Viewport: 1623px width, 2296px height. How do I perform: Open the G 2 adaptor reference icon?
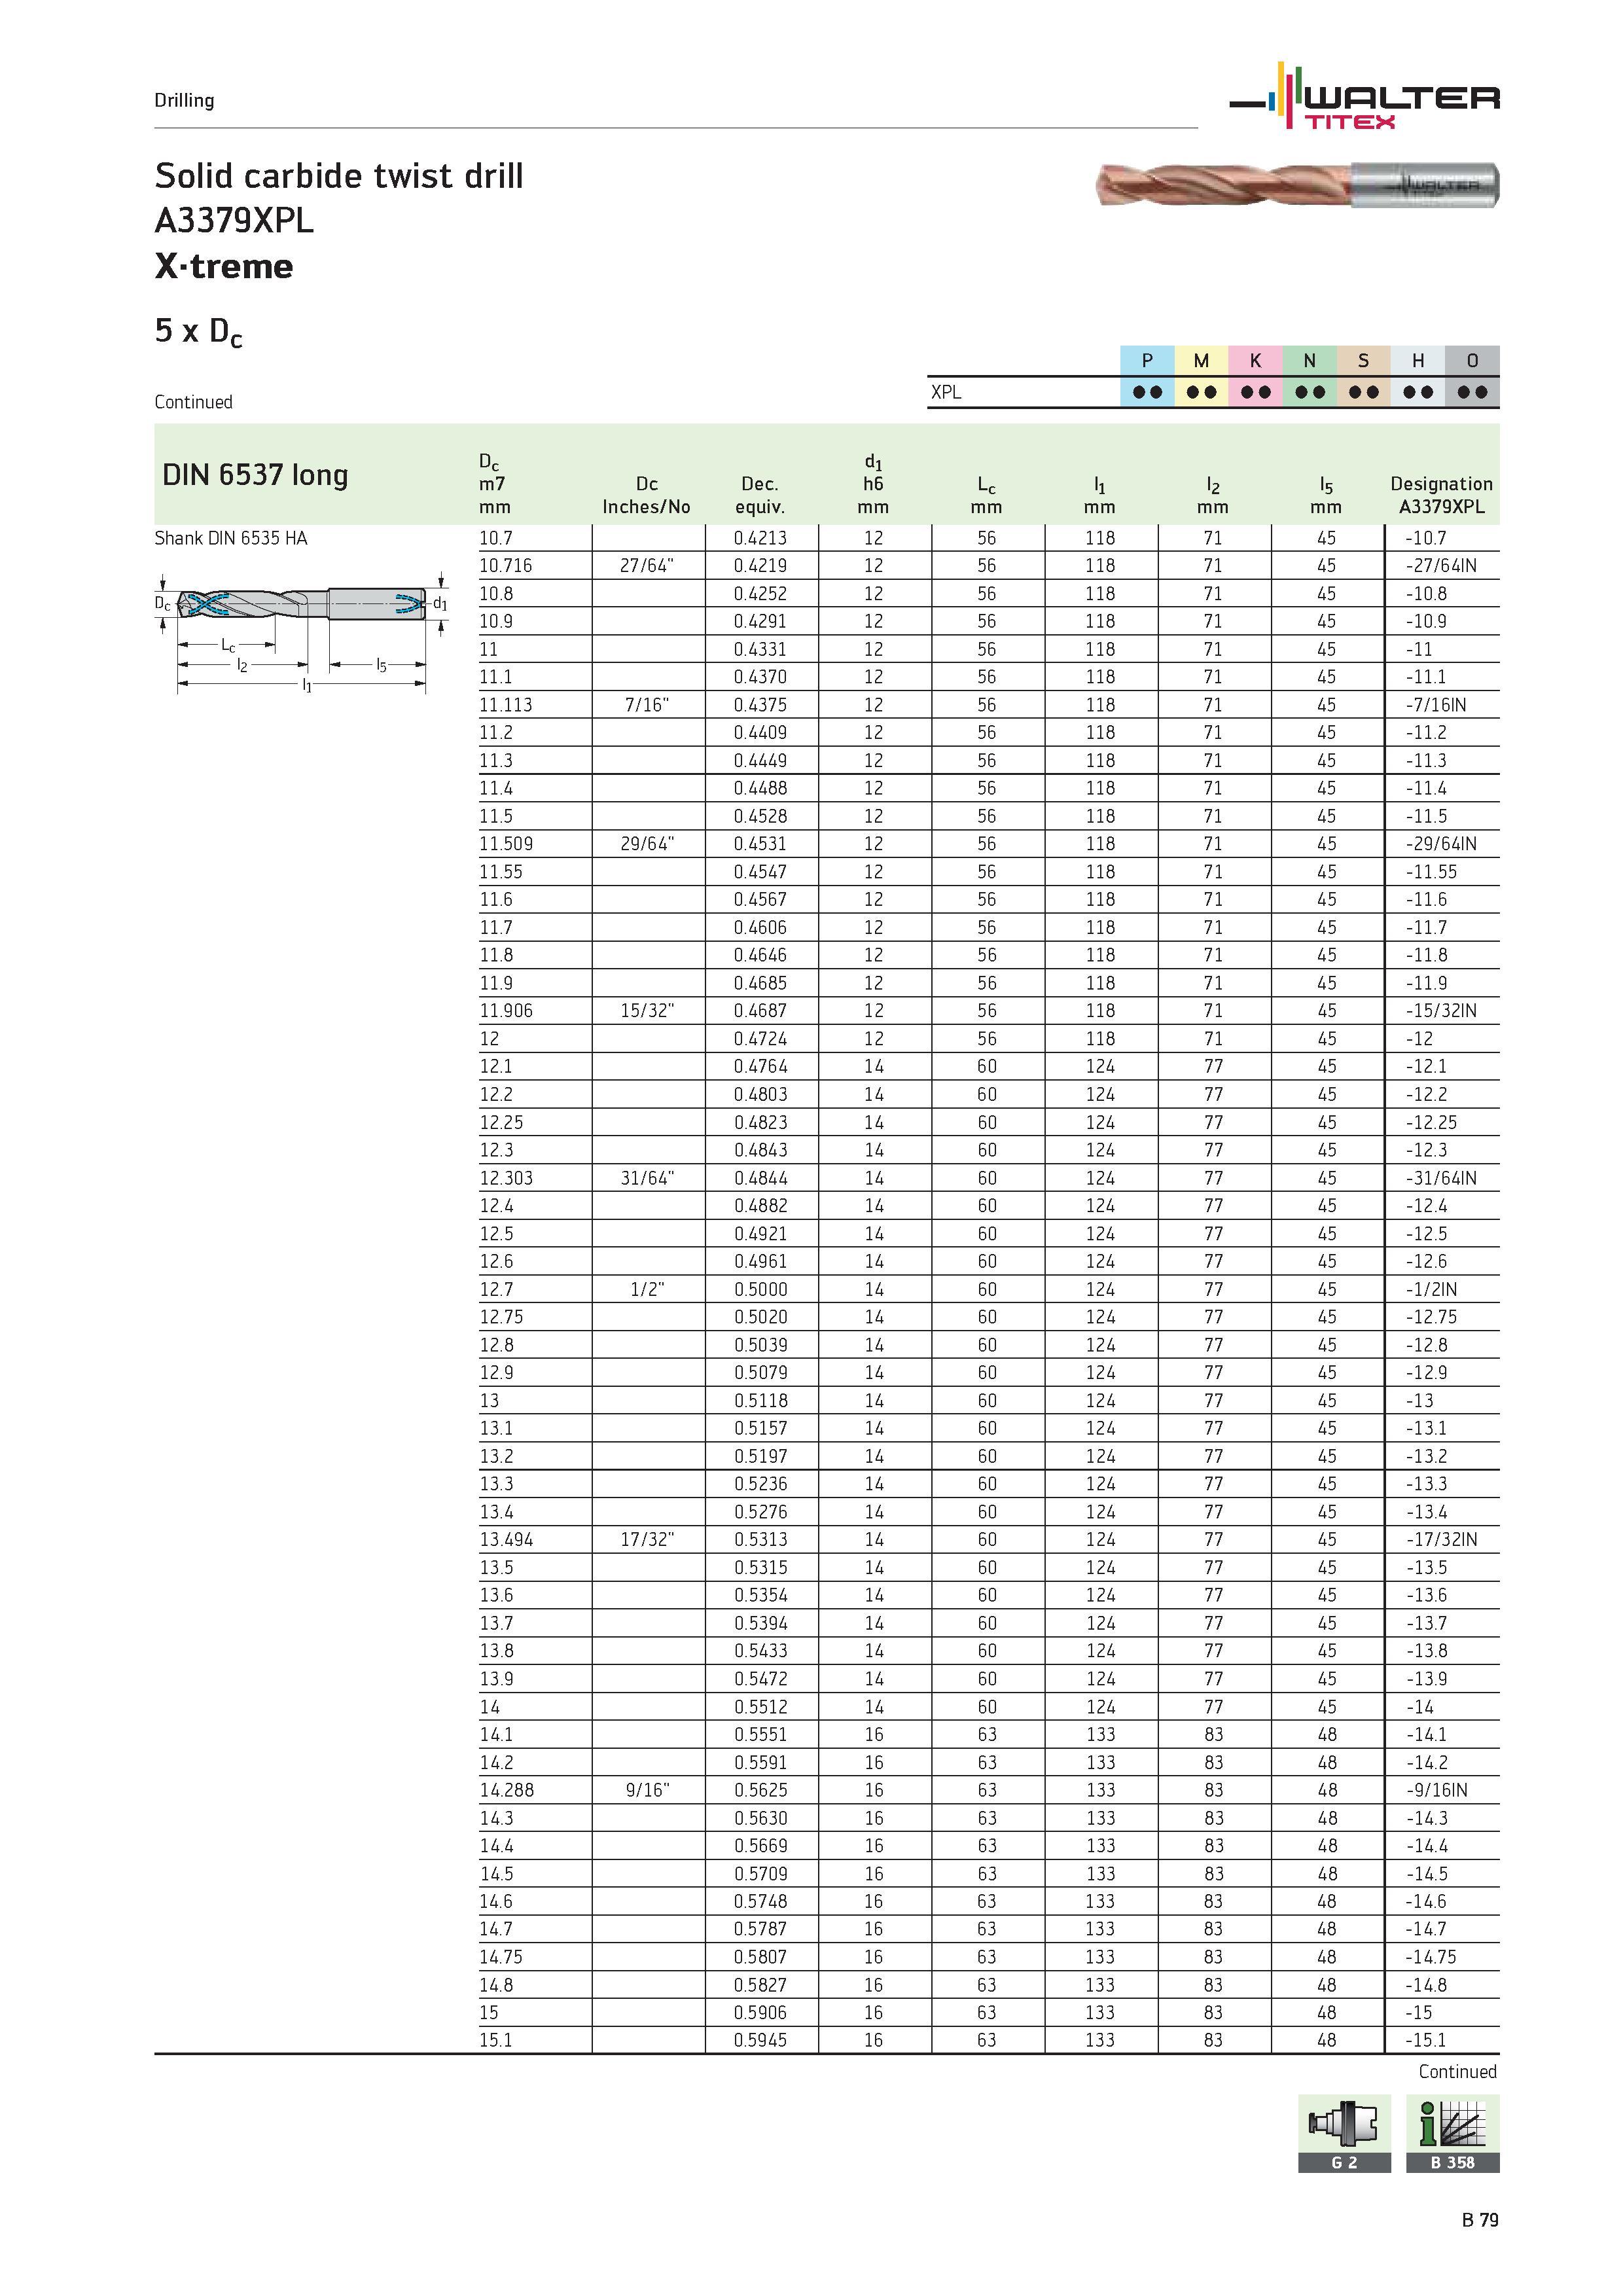(x=1344, y=2133)
